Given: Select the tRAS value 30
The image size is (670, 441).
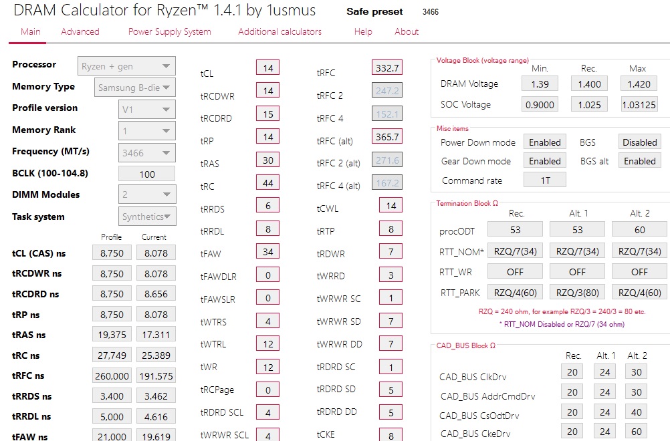Looking at the screenshot, I should coord(268,160).
